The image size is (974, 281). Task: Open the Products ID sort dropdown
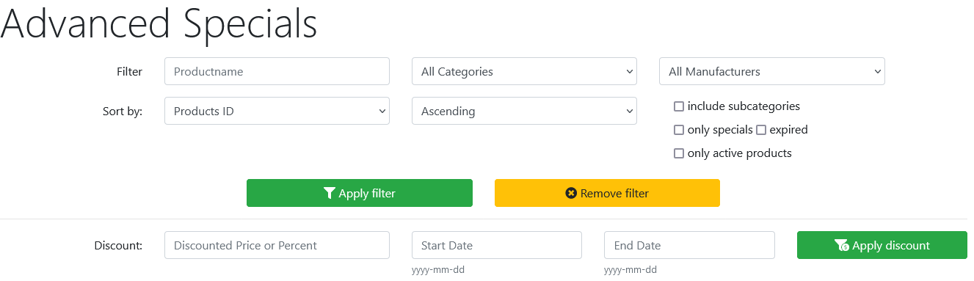(x=277, y=112)
